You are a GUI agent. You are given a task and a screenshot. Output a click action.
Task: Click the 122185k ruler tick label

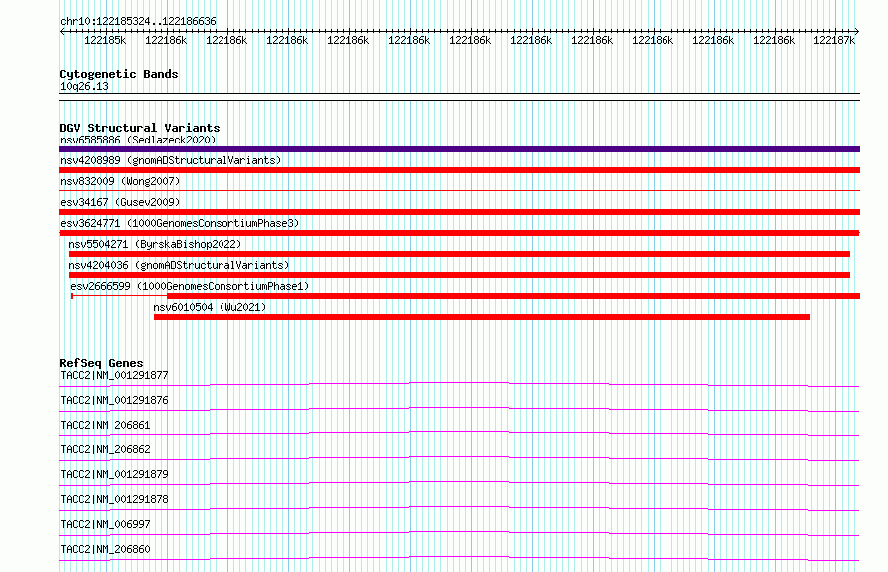(105, 40)
